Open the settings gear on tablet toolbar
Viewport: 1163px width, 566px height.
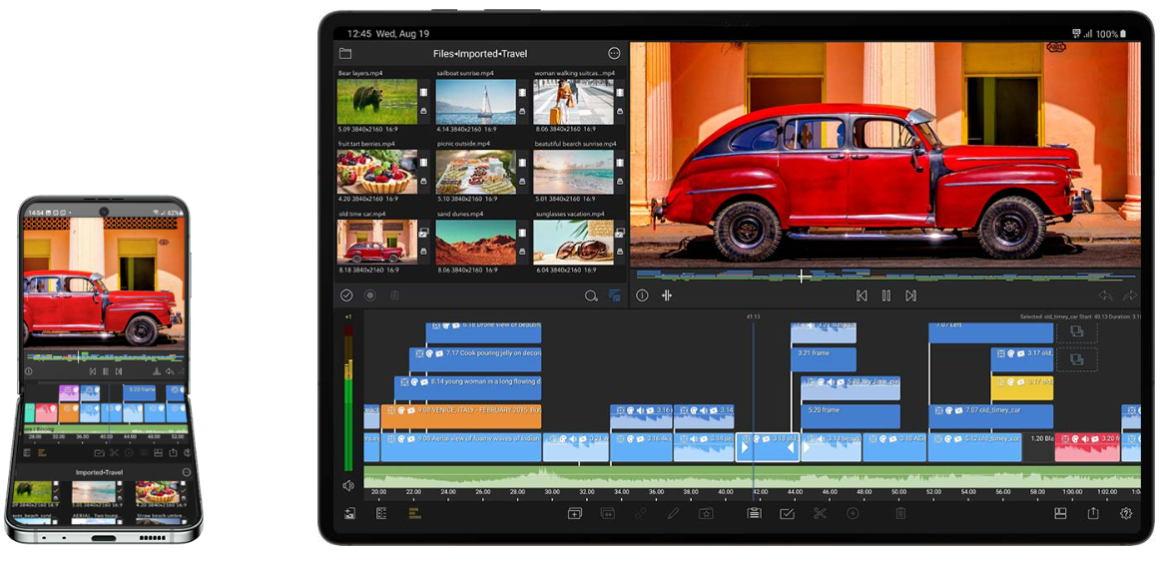click(x=1126, y=513)
